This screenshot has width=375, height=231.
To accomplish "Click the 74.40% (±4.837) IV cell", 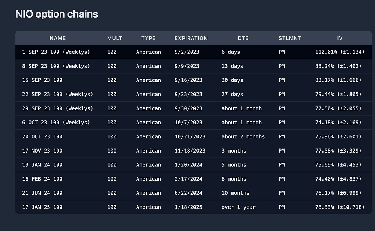I will pyautogui.click(x=338, y=179).
